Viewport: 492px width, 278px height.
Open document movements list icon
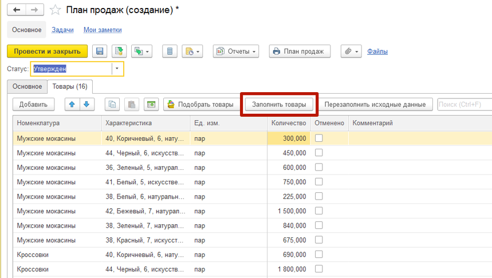pyautogui.click(x=170, y=51)
